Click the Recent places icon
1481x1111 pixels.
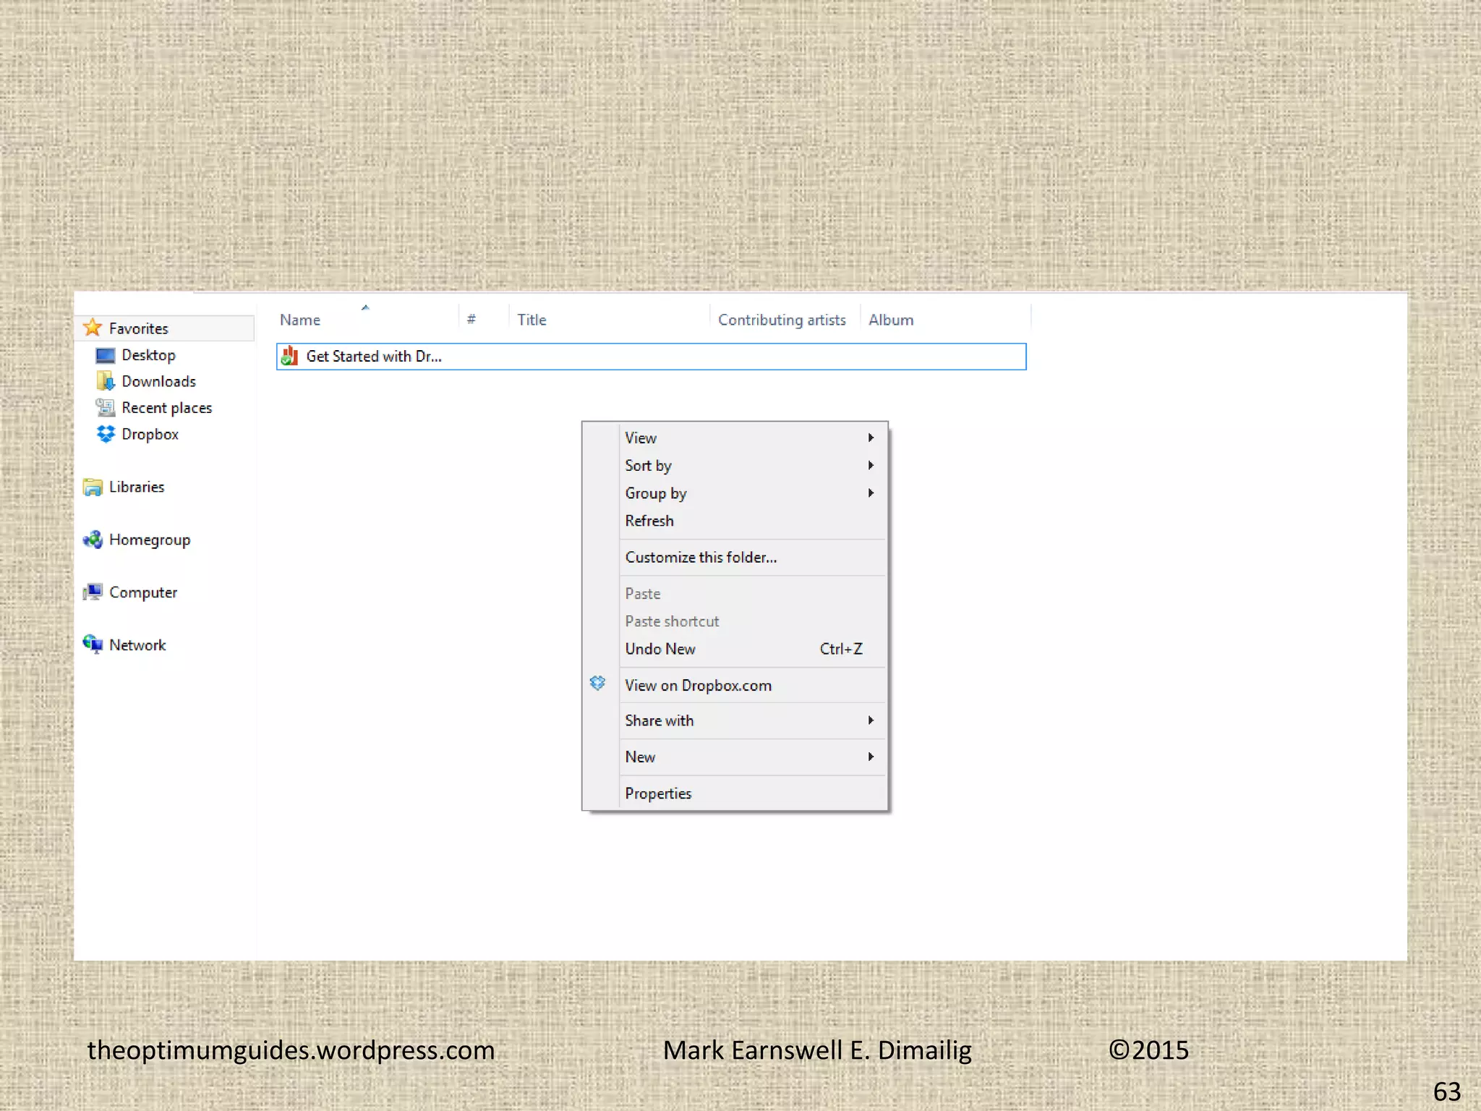pyautogui.click(x=106, y=408)
